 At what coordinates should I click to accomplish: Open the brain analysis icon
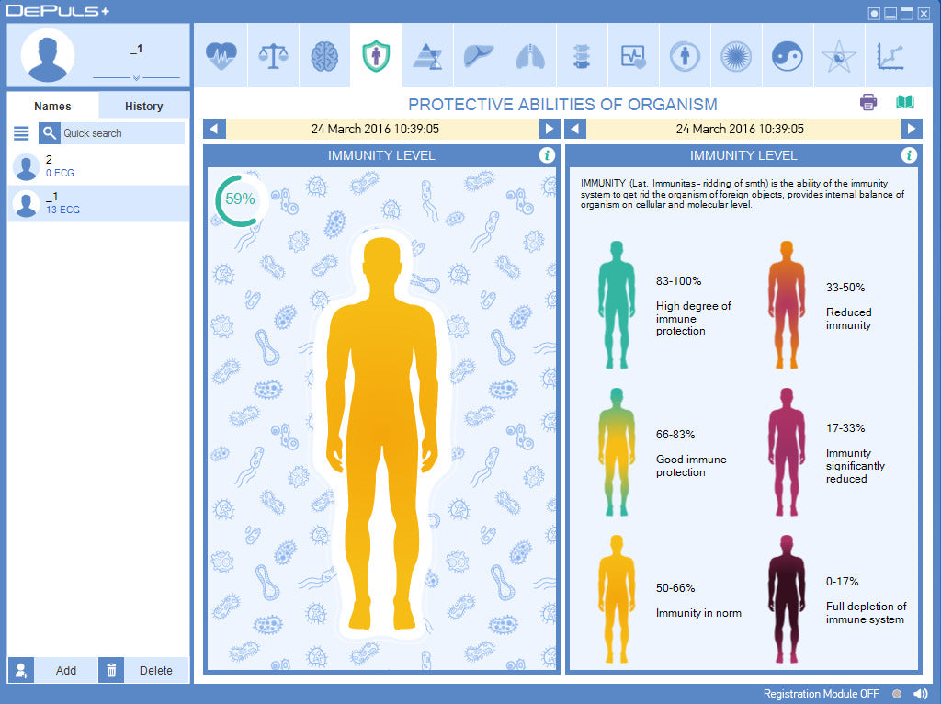pyautogui.click(x=323, y=56)
